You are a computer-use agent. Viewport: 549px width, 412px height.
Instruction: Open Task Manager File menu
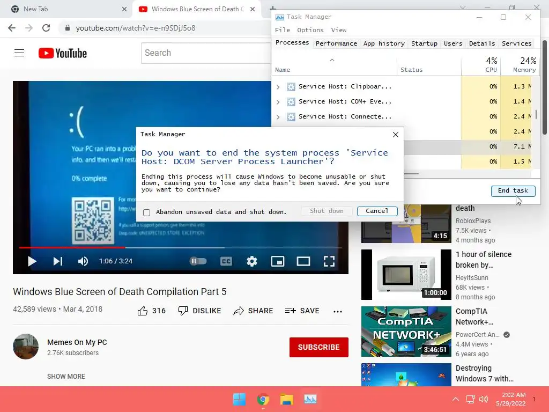(282, 30)
